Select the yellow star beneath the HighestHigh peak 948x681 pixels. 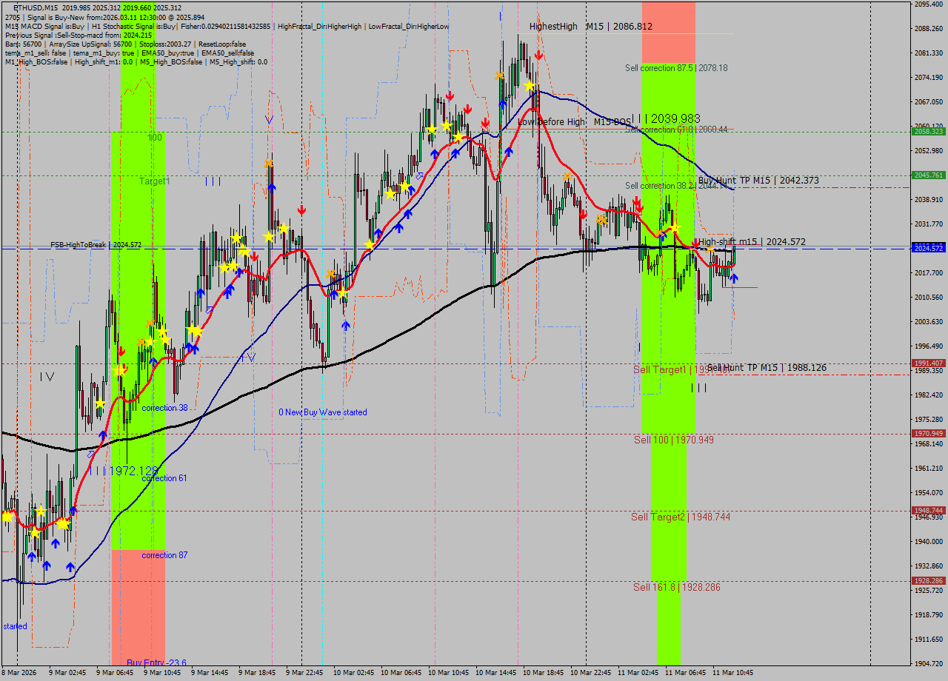(x=530, y=87)
